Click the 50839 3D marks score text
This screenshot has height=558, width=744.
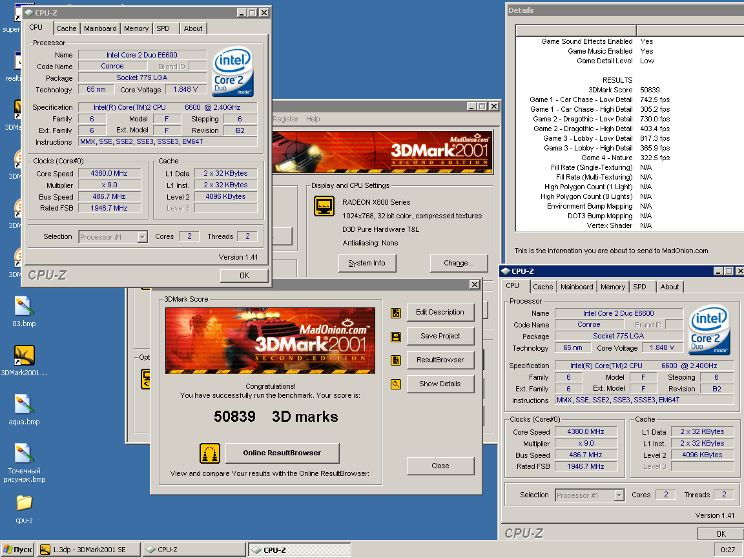[x=276, y=417]
